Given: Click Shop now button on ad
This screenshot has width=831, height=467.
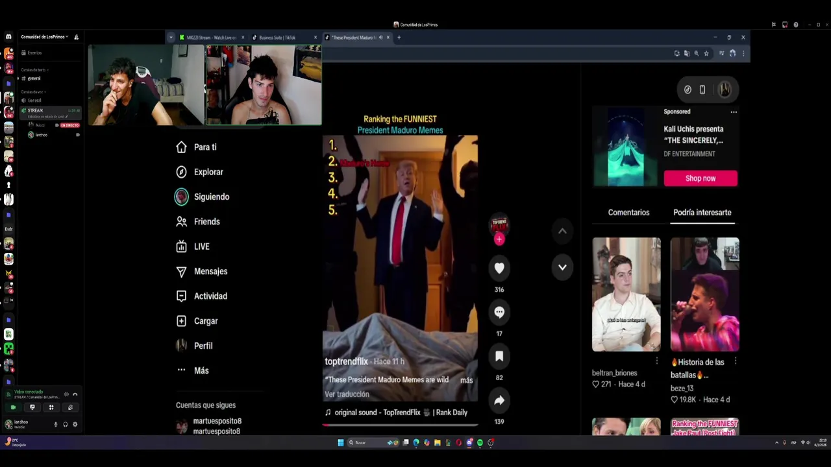Looking at the screenshot, I should tap(701, 178).
